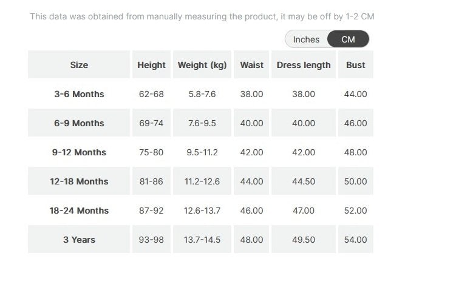Select the 18-24 Months size row
456x287 pixels.
tap(79, 211)
